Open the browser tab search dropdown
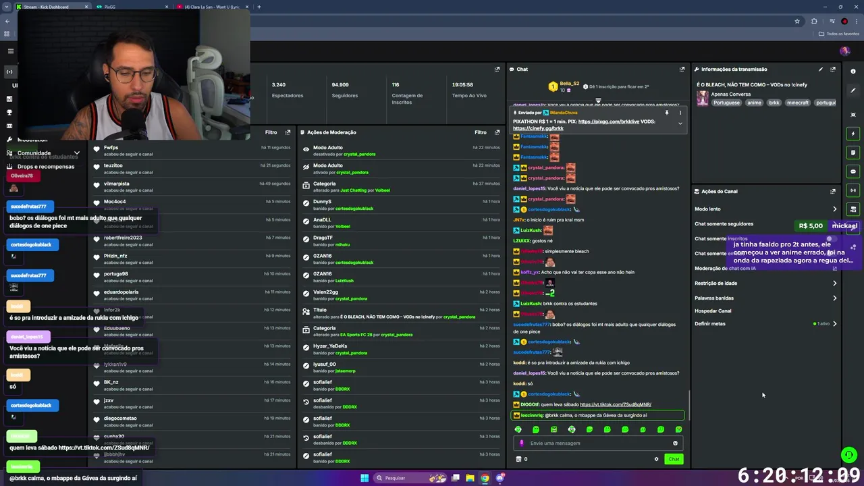The width and height of the screenshot is (864, 486). (7, 7)
